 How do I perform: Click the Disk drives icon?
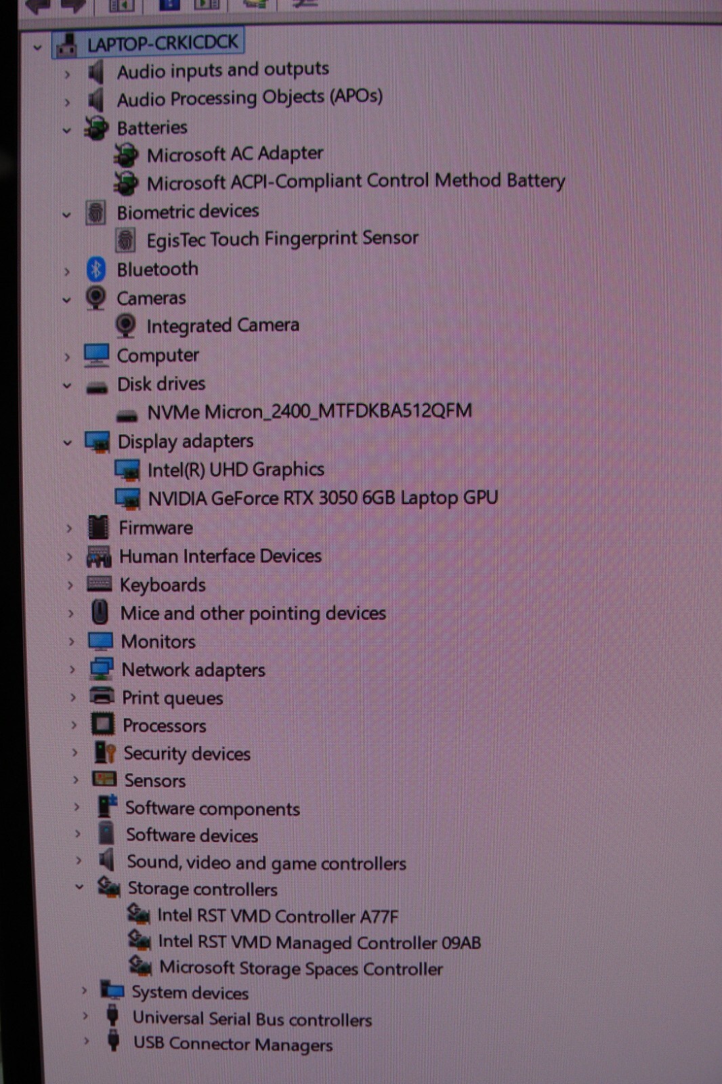97,388
